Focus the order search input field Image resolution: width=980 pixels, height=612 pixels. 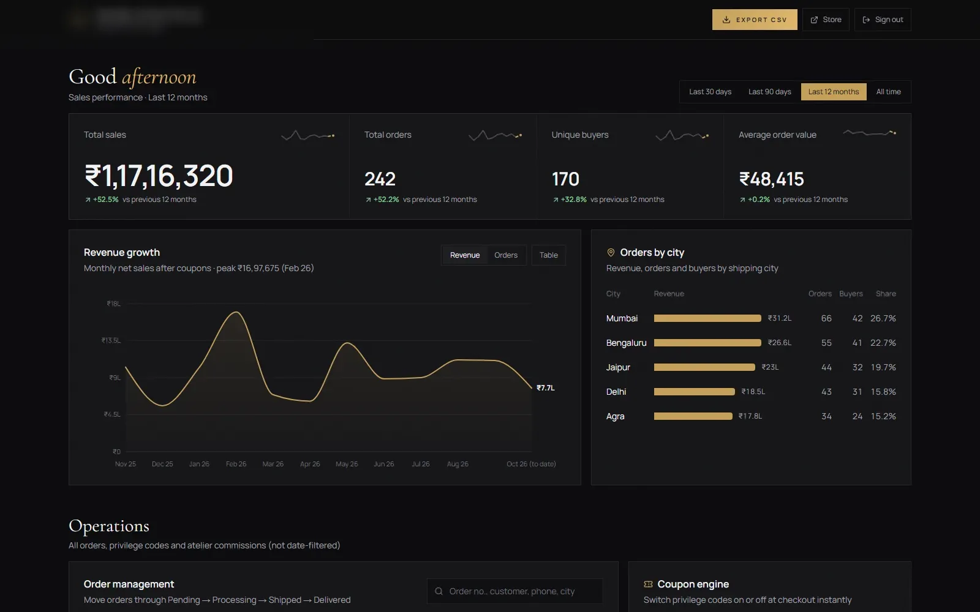click(x=515, y=591)
